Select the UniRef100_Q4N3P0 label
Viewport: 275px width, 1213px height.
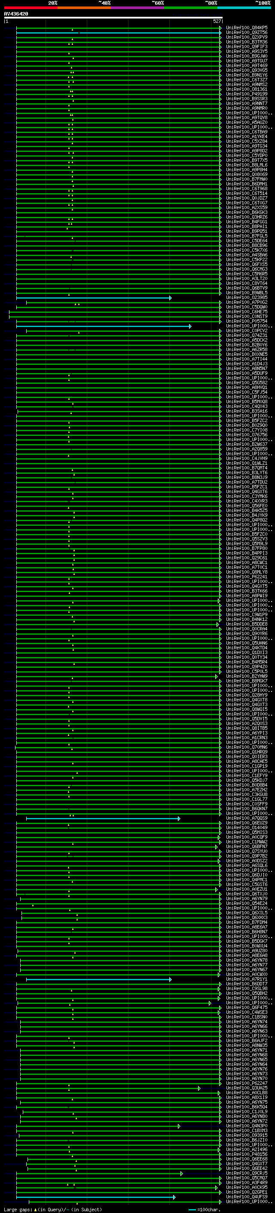click(247, 1126)
